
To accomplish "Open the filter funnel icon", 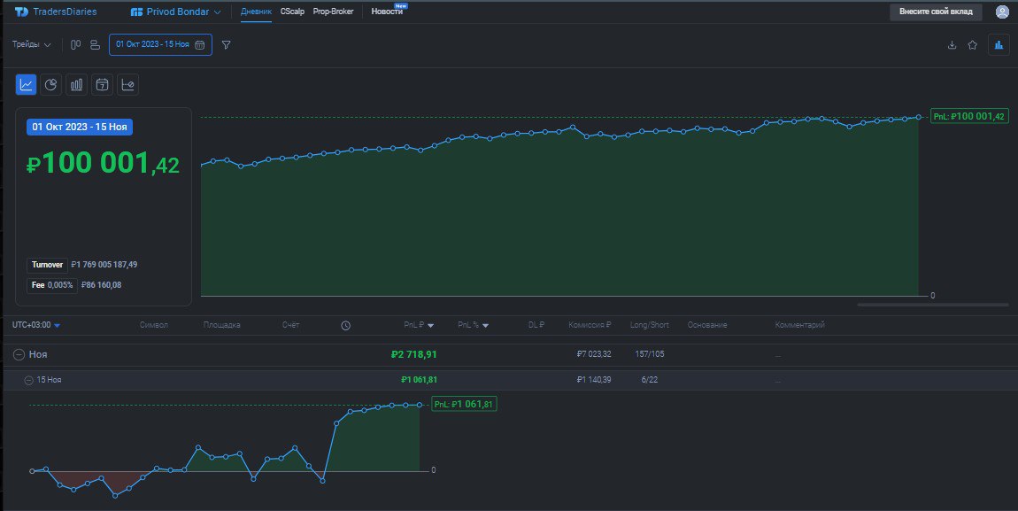I will point(226,45).
